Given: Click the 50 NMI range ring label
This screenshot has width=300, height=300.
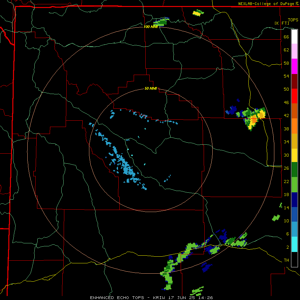Looking at the screenshot, I should [x=151, y=88].
